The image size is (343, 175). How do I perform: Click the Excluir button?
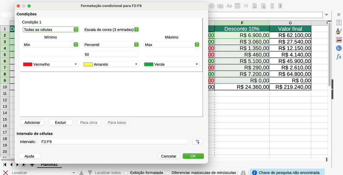tap(60, 123)
